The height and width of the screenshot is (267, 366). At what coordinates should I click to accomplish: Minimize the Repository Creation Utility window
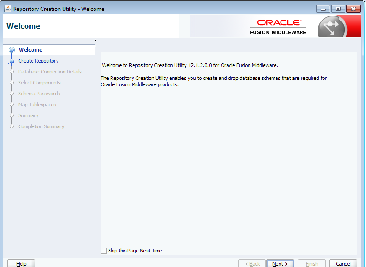coord(324,9)
